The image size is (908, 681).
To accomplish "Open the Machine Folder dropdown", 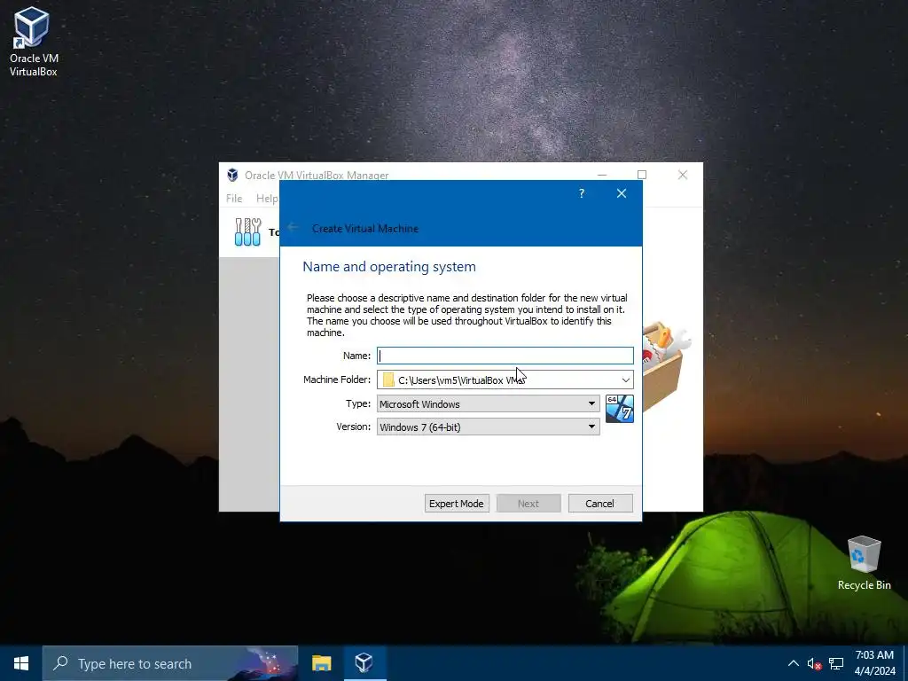I will point(625,380).
